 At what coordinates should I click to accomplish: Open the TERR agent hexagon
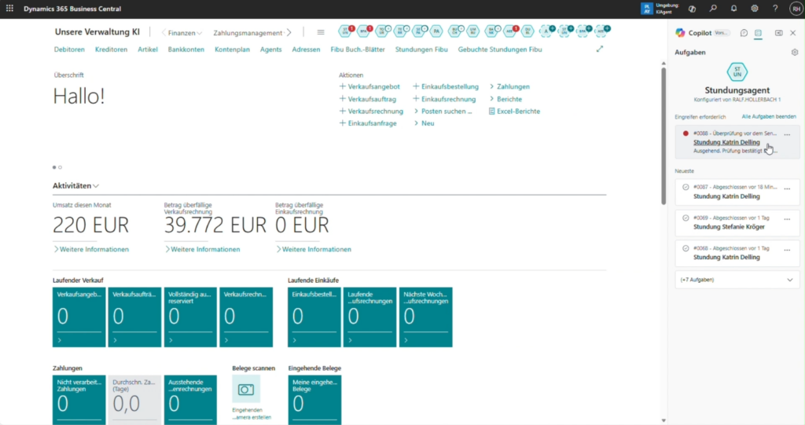(400, 31)
